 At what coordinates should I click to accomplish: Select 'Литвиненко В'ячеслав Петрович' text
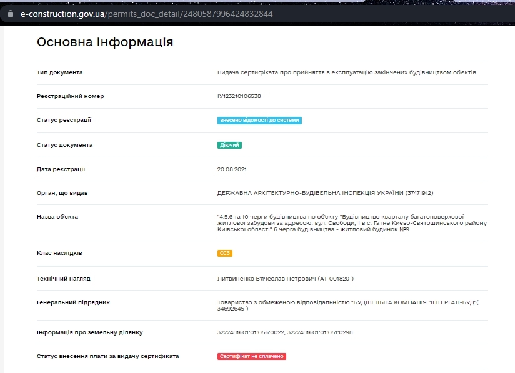point(266,279)
